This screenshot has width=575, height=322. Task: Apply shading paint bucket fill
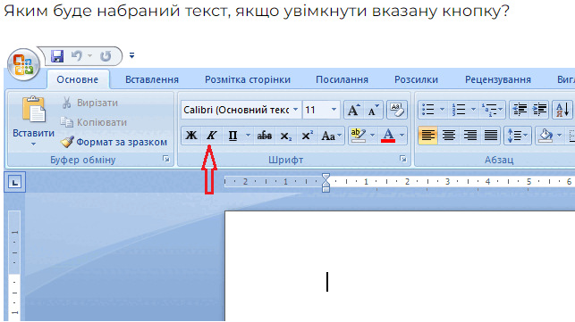tap(545, 136)
